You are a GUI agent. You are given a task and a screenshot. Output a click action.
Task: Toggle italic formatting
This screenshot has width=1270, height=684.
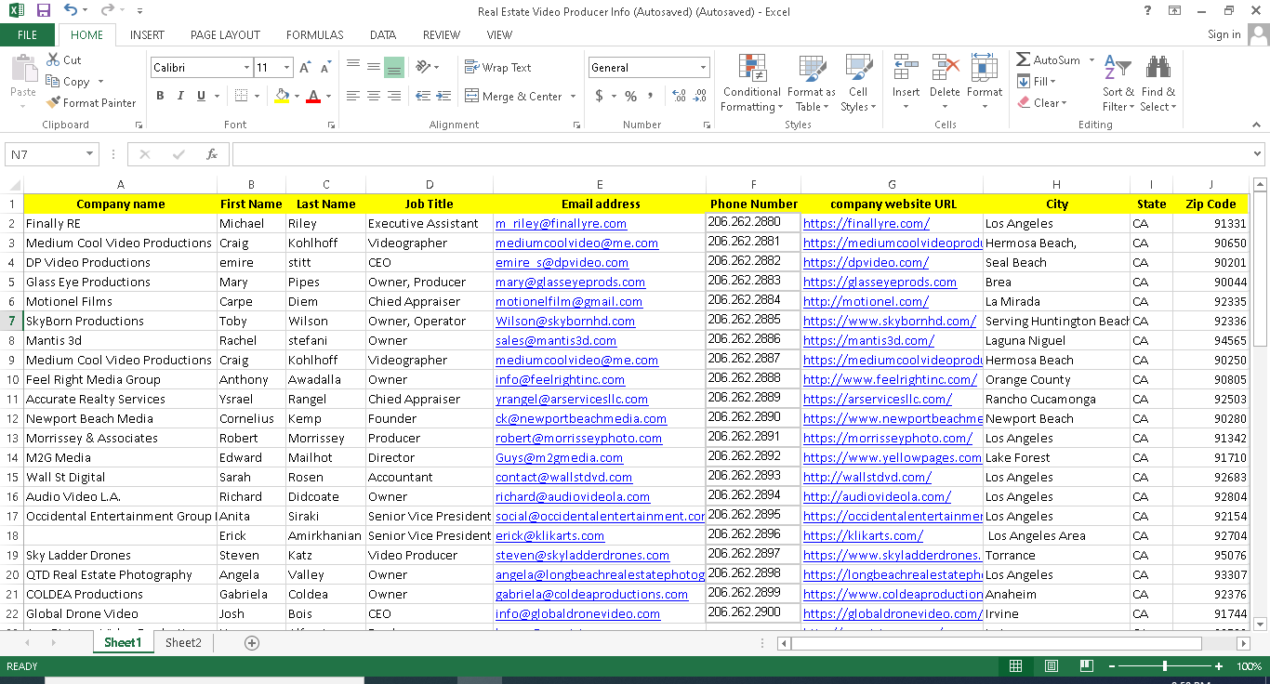[179, 95]
